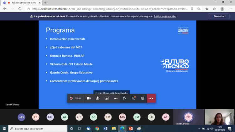Image resolution: width=235 pixels, height=132 pixels.
Task: Click the Teams meeting URL address bar
Action: [110, 9]
